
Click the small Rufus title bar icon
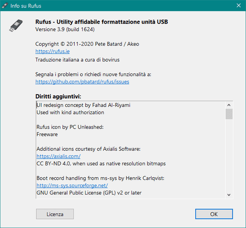click(5, 6)
